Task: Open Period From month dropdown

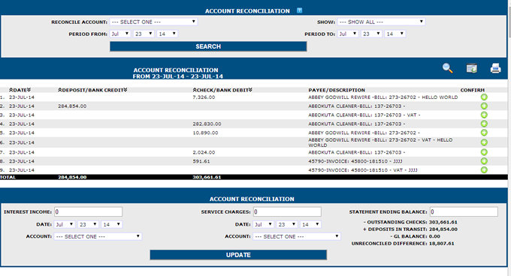Action: coord(120,34)
